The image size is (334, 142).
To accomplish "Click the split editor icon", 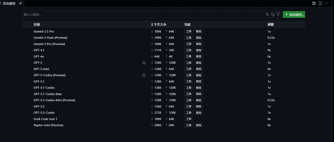I will pyautogui.click(x=320, y=3).
